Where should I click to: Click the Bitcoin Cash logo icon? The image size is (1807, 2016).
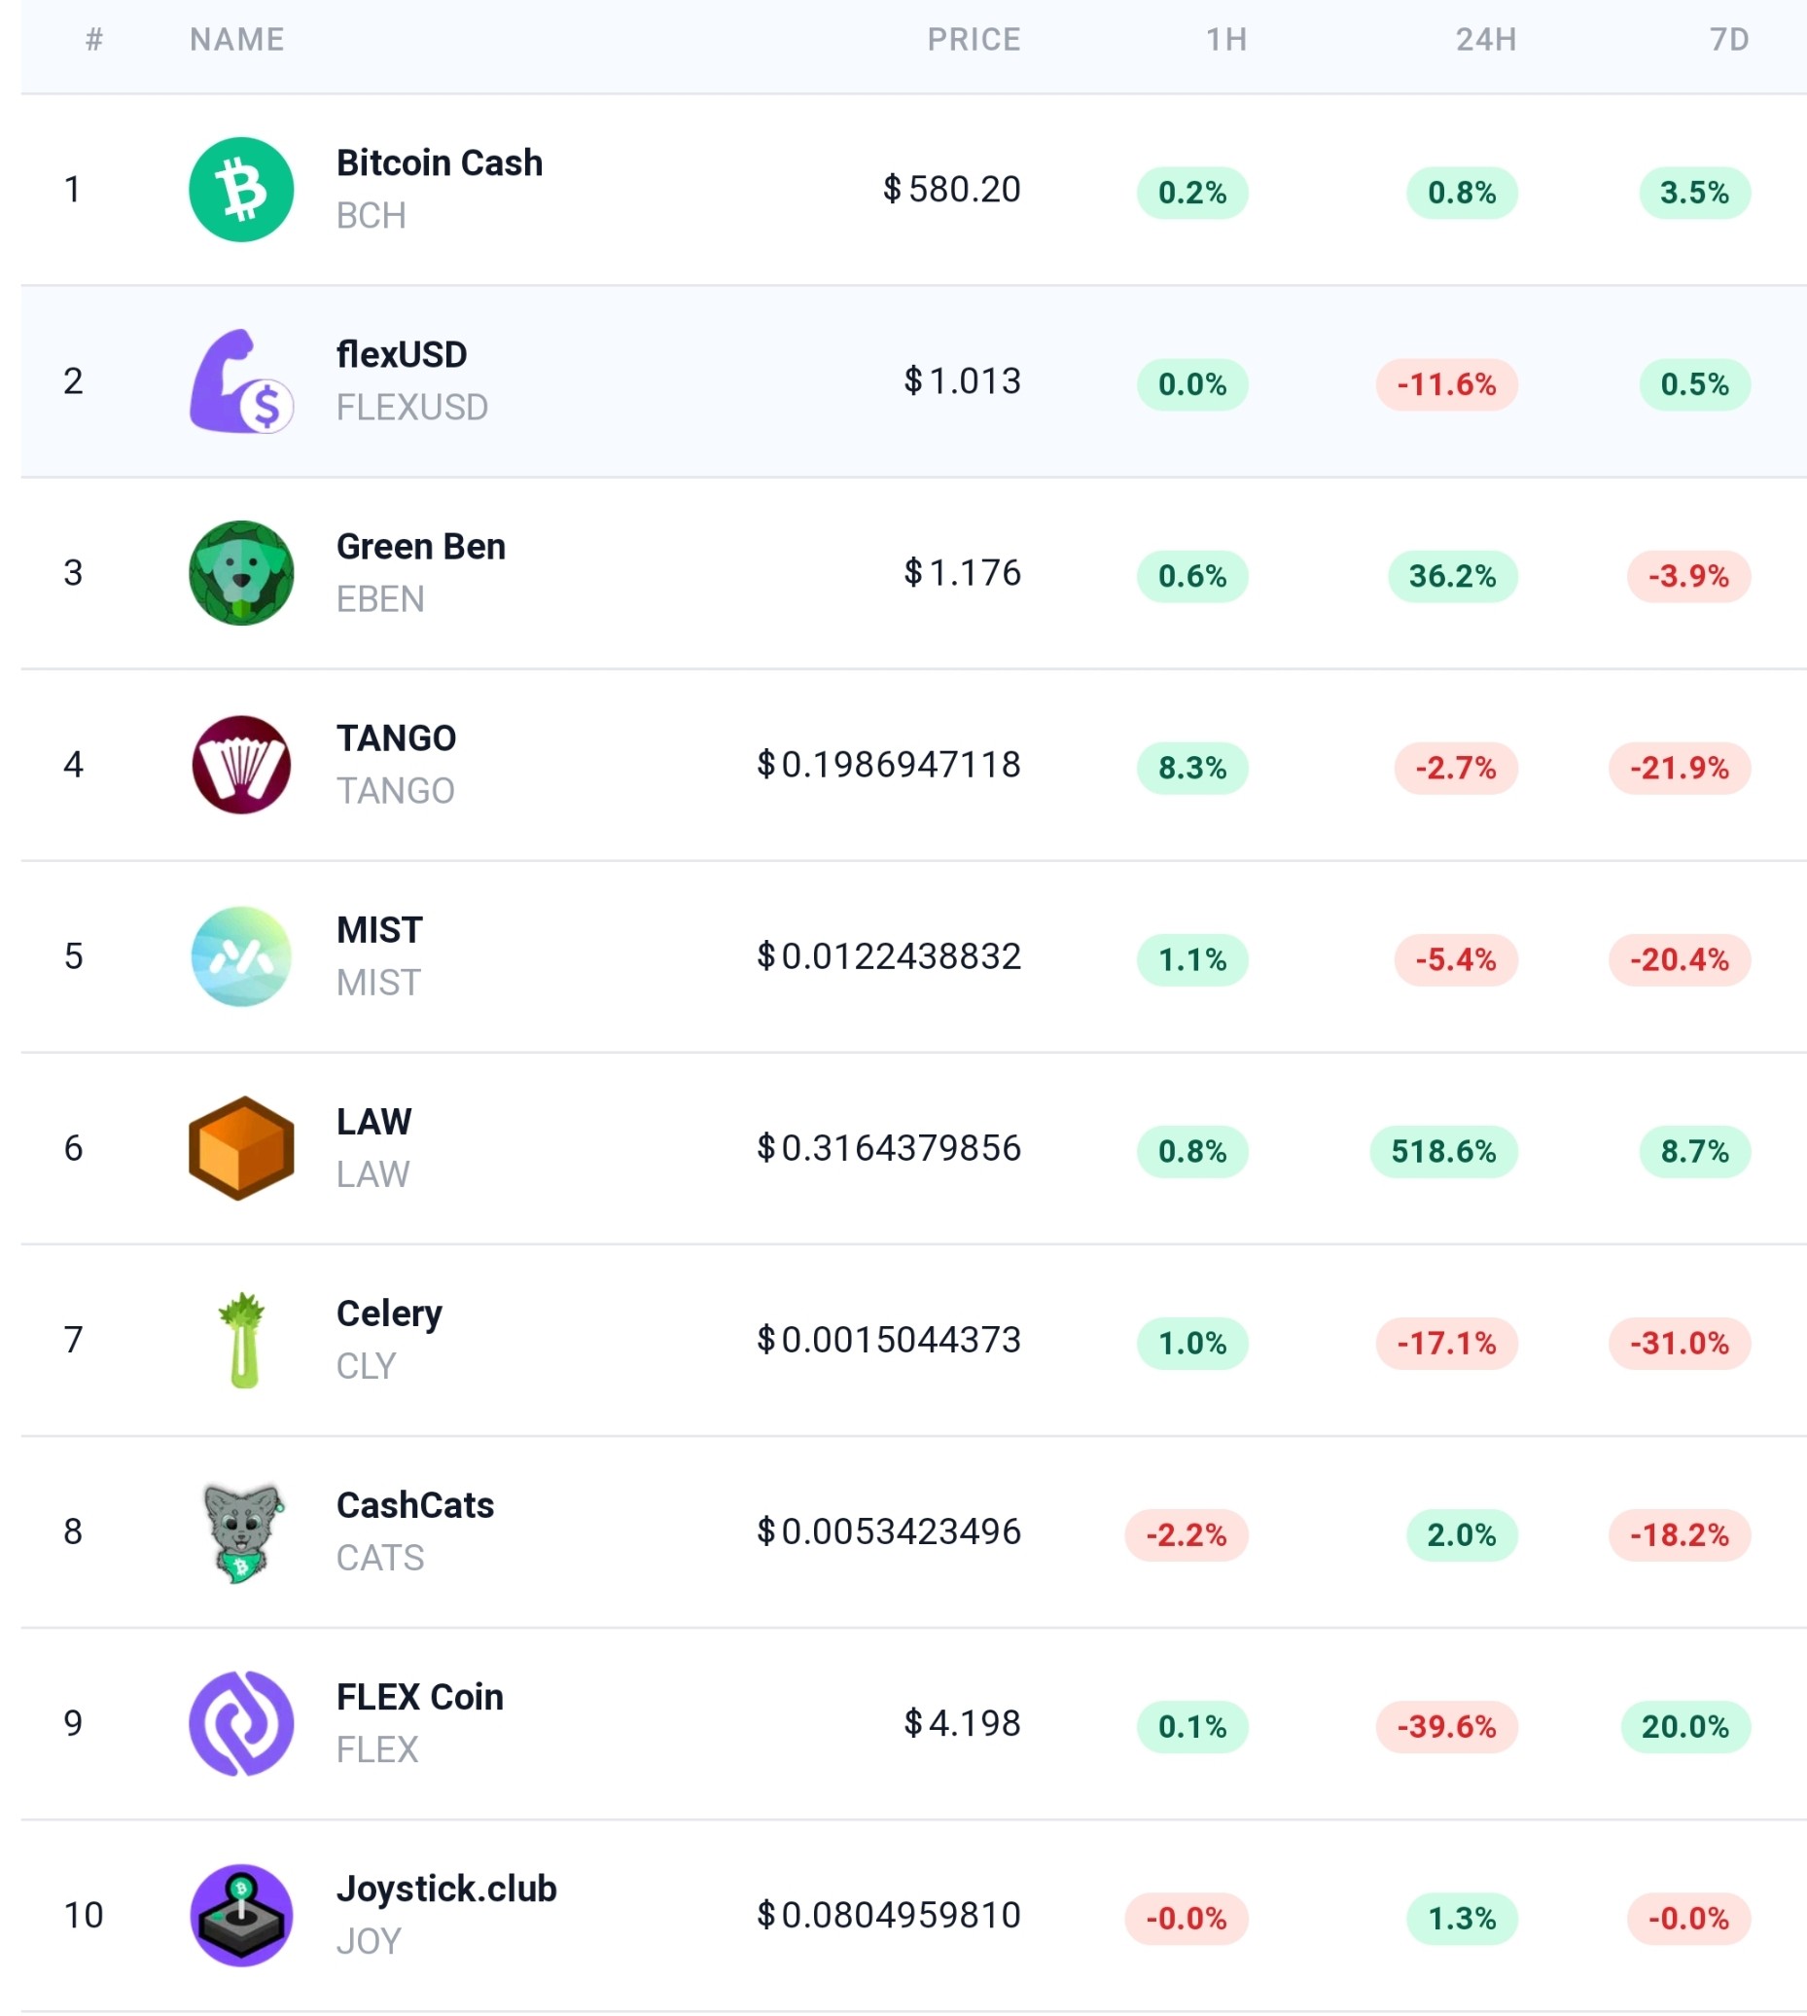click(241, 190)
